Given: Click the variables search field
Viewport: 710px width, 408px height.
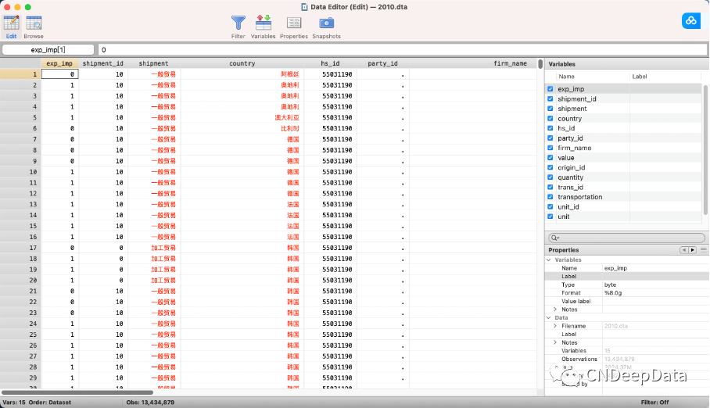Looking at the screenshot, I should pyautogui.click(x=626, y=238).
